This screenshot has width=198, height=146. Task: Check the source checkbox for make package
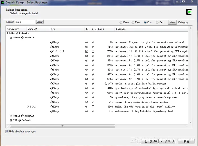click(x=93, y=107)
